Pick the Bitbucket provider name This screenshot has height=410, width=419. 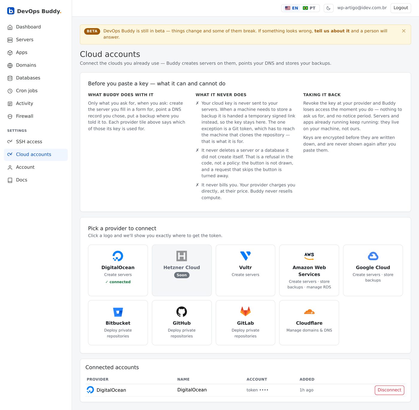[x=118, y=323]
